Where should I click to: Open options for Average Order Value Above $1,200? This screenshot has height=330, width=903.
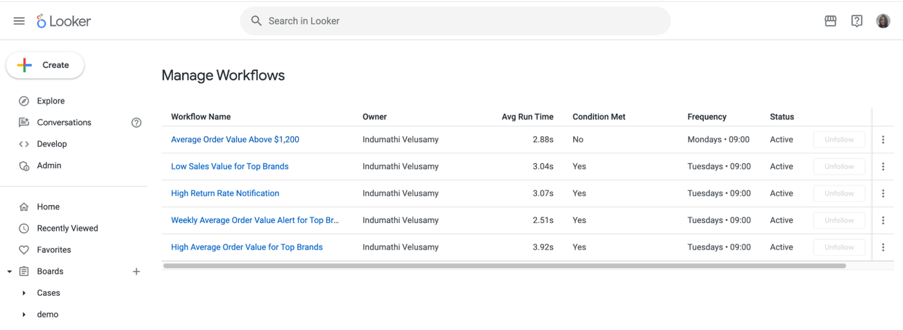[x=883, y=140]
